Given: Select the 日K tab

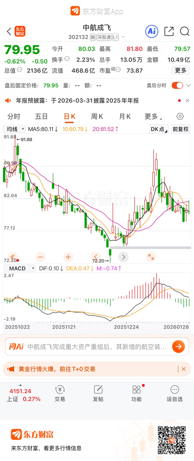Looking at the screenshot, I should (69, 117).
